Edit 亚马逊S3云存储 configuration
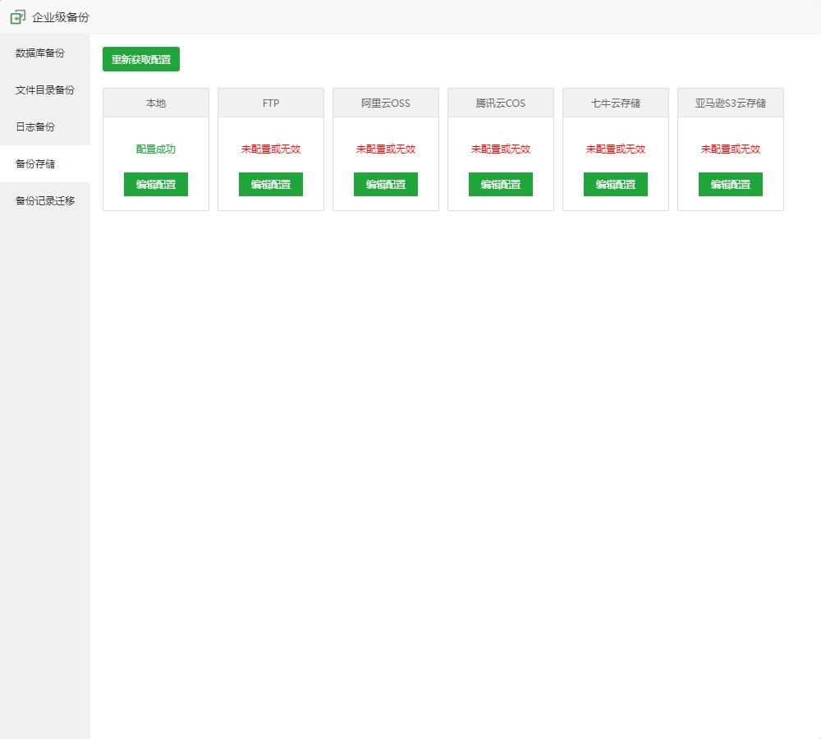This screenshot has height=739, width=821. click(731, 185)
